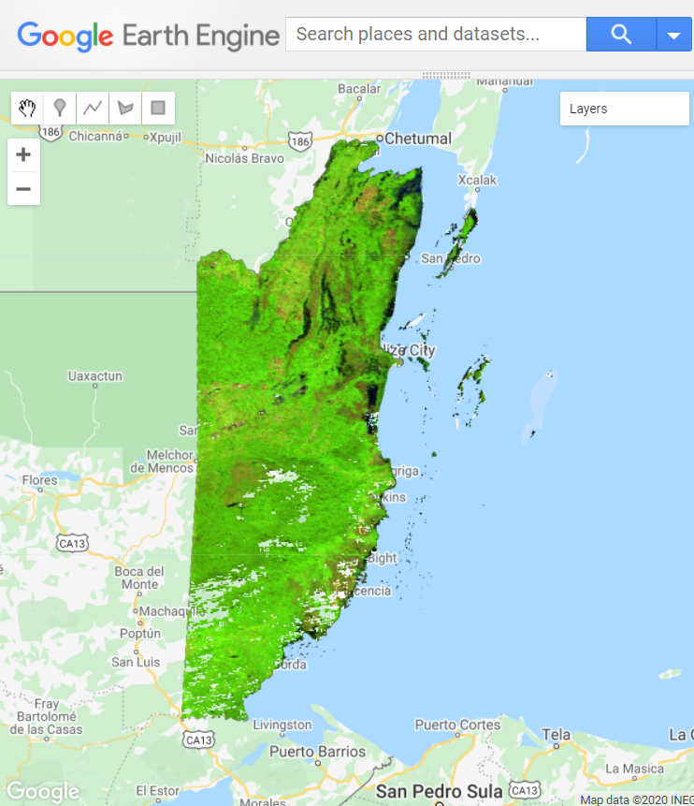
Task: Click the Map data attribution text
Action: pos(636,799)
